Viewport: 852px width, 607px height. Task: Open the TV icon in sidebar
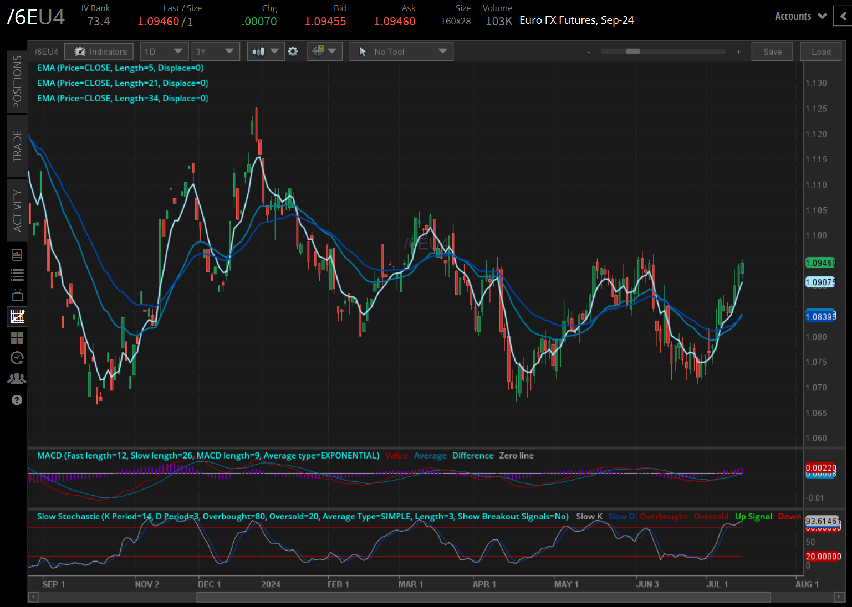[x=17, y=295]
